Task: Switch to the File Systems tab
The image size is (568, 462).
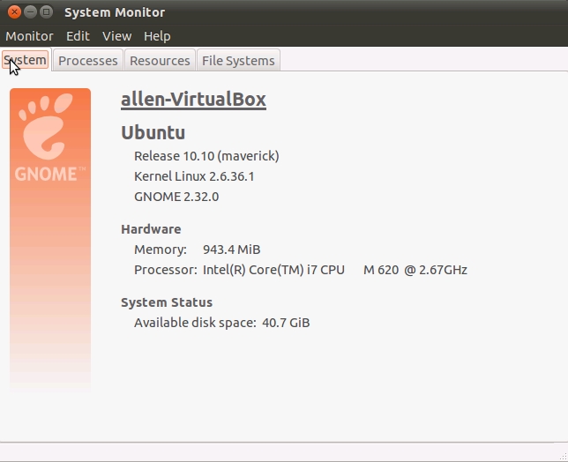Action: [238, 61]
